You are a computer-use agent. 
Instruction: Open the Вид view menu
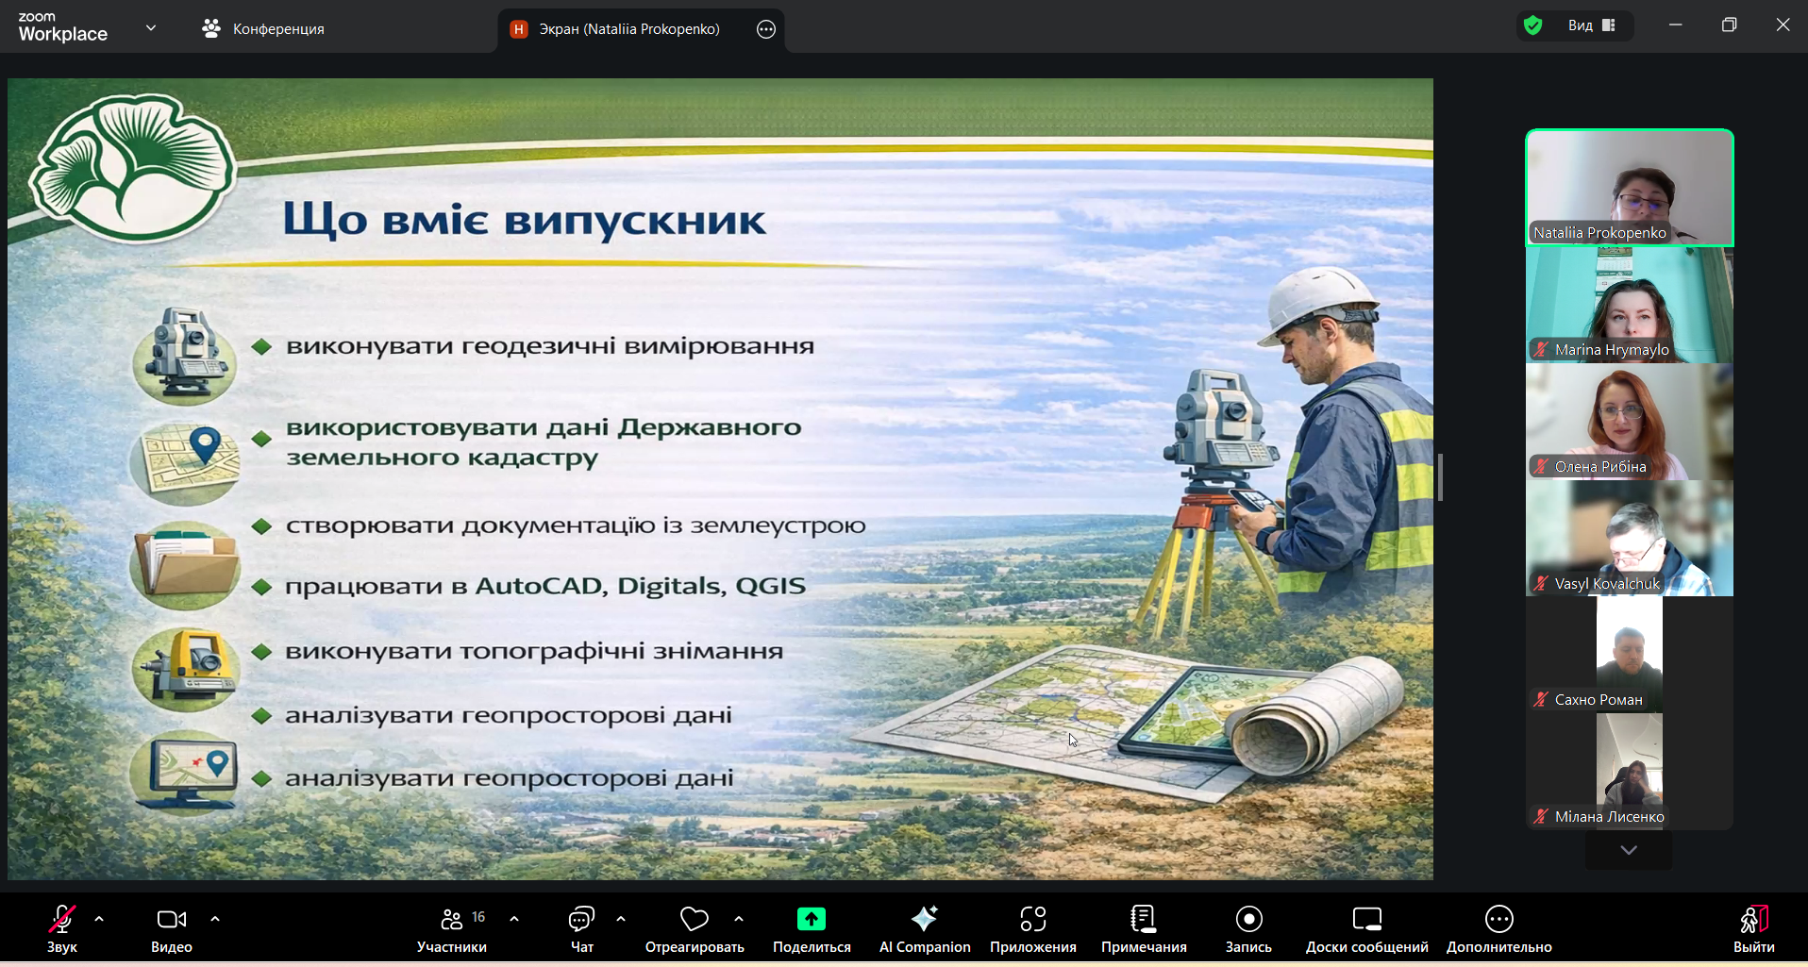1592,25
